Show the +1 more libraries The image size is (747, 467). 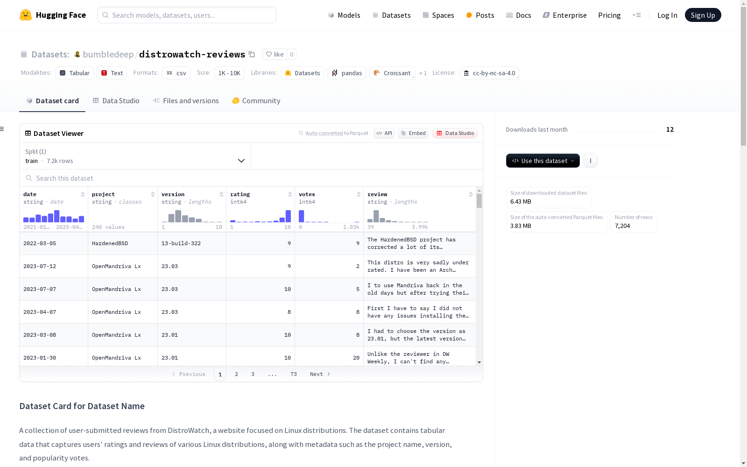423,73
